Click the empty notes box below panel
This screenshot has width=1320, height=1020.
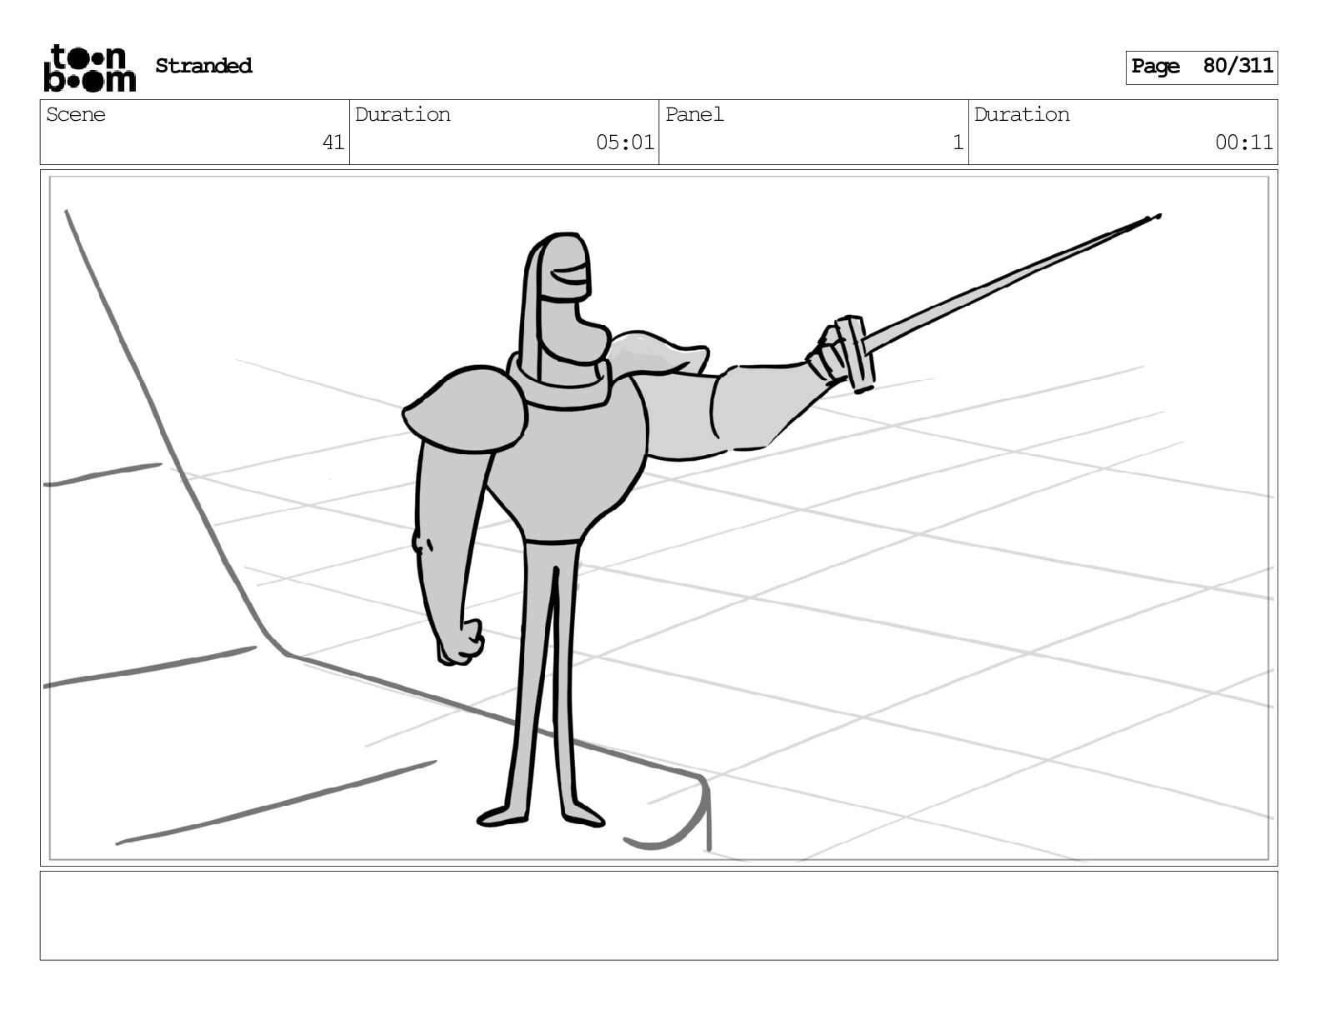pos(658,915)
